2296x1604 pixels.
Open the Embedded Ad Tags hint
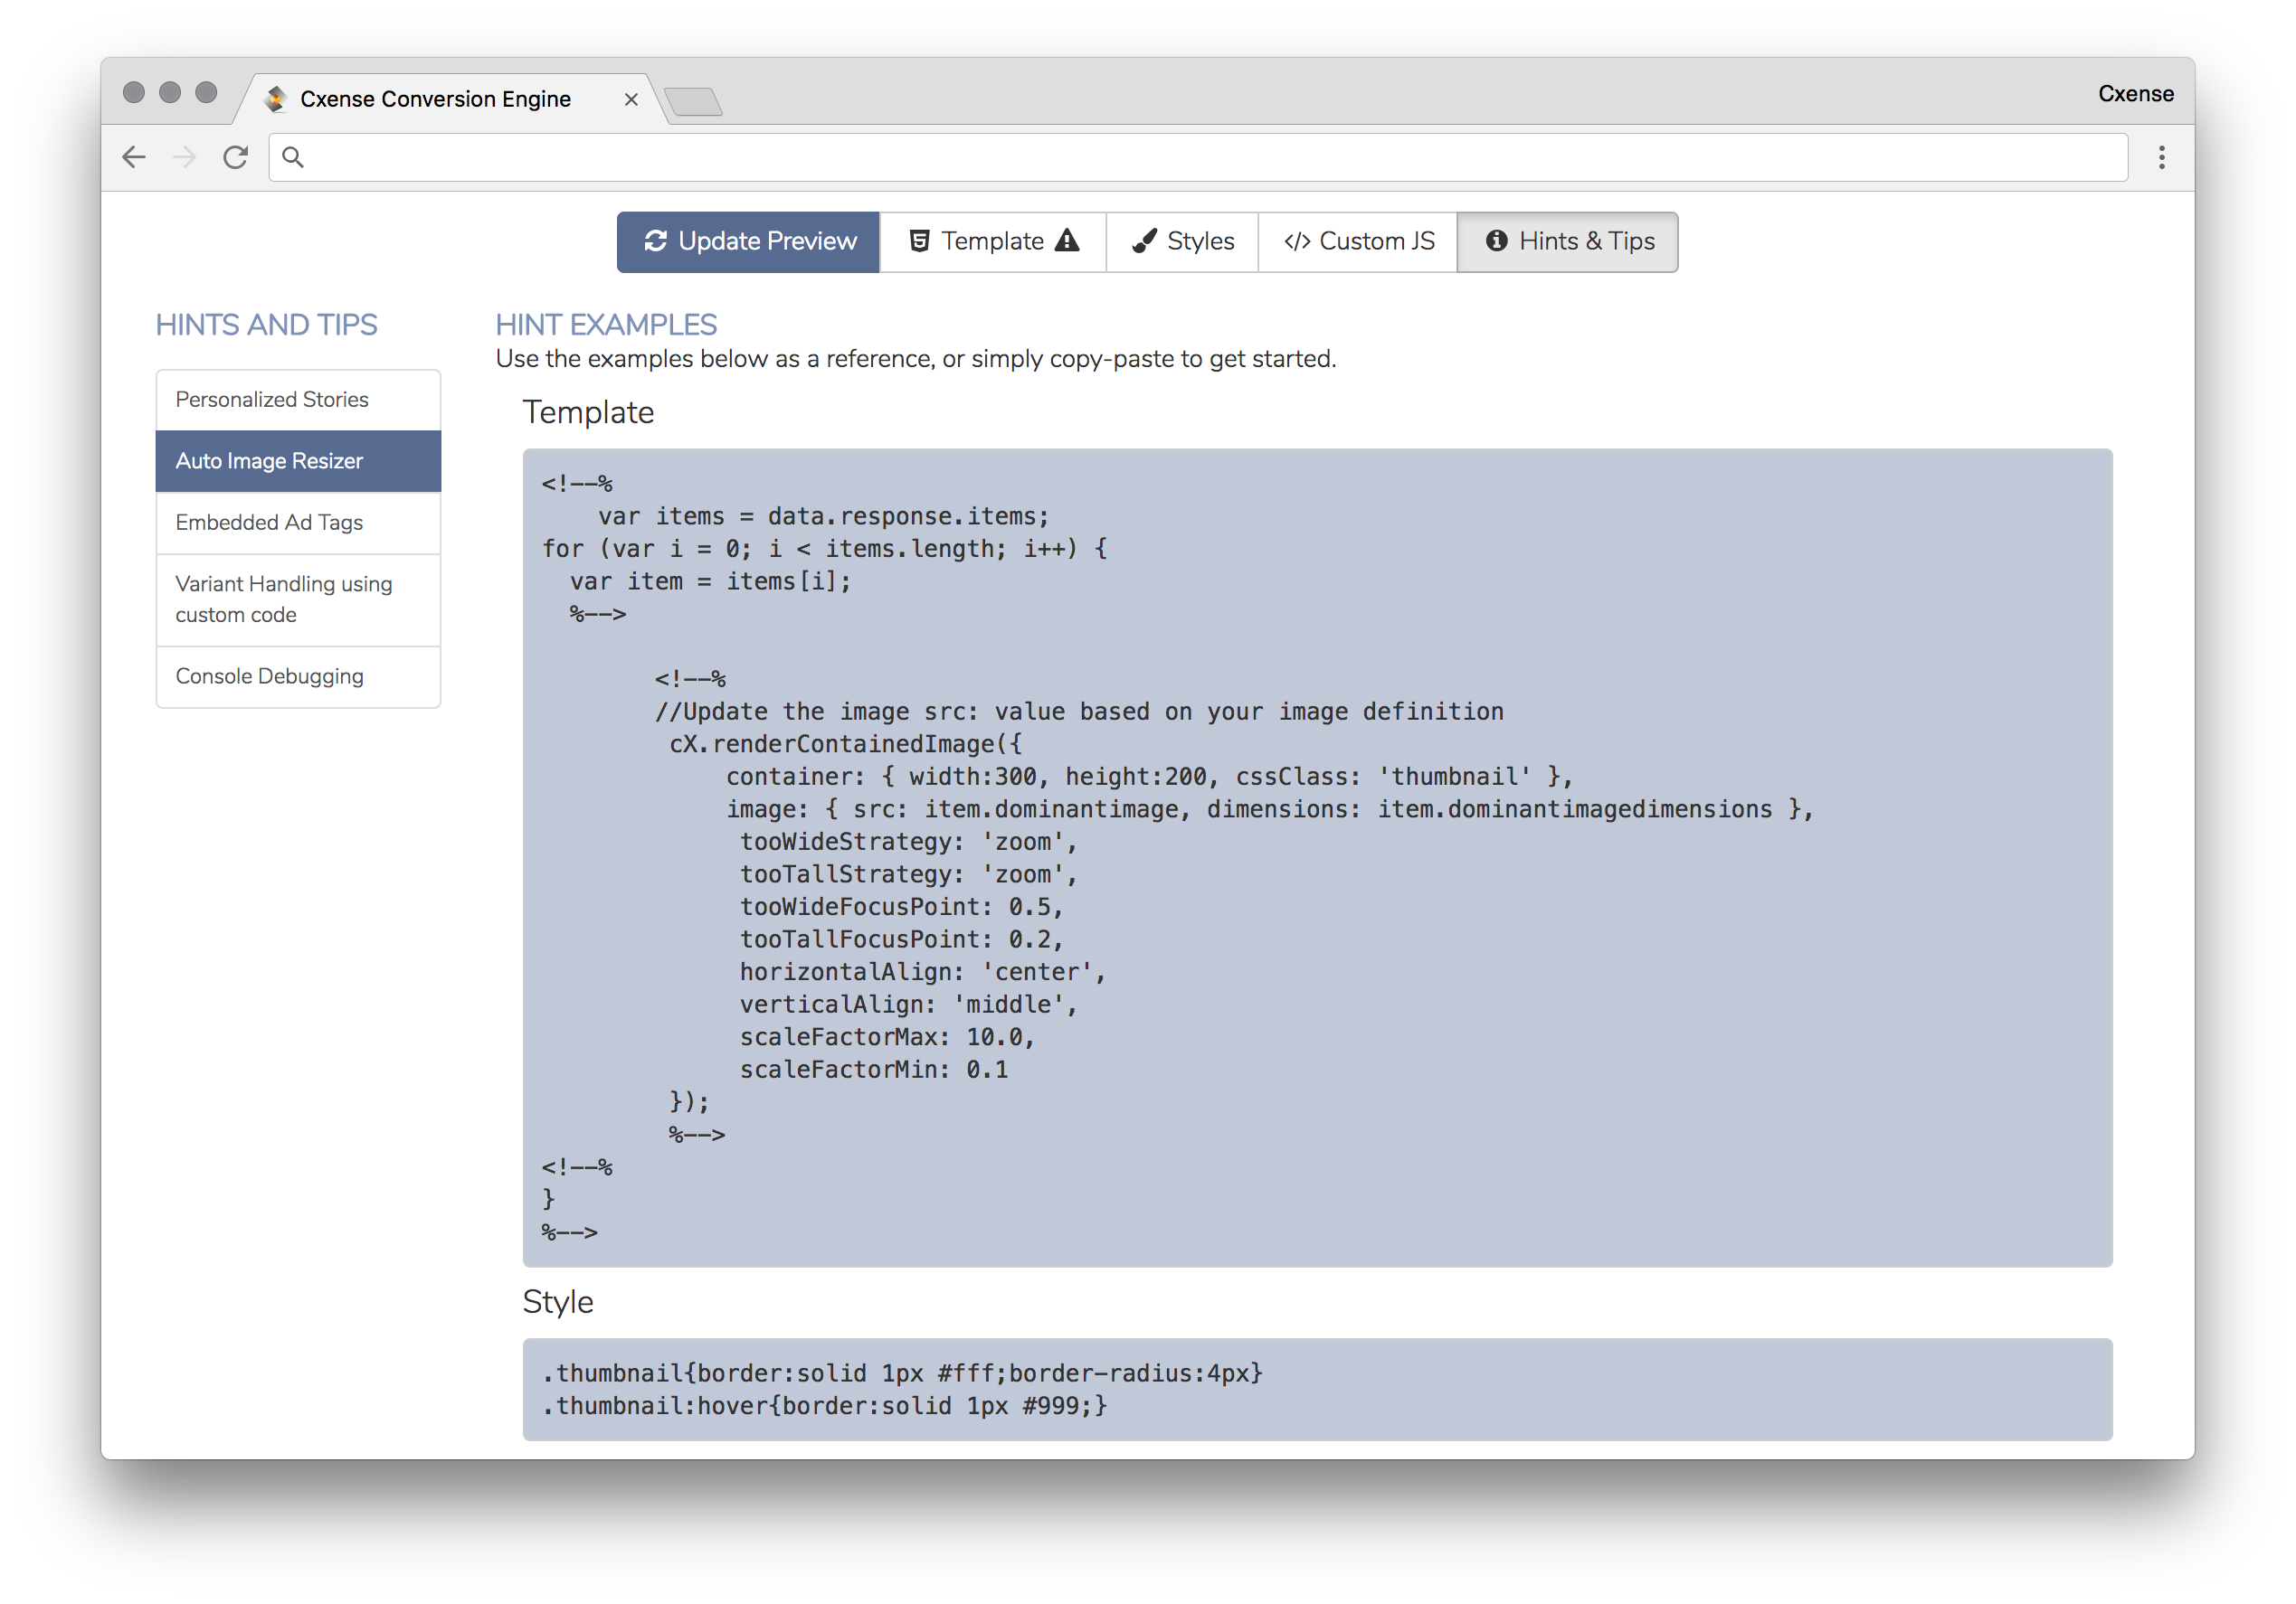tap(298, 523)
